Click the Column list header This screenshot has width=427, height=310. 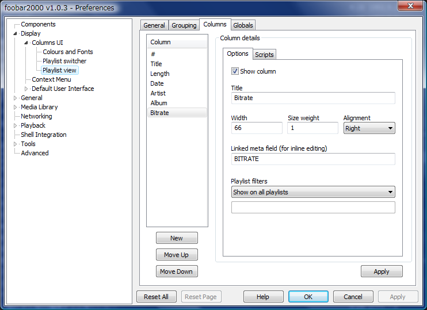177,42
